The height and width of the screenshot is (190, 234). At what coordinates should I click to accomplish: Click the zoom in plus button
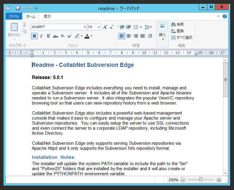point(219,180)
